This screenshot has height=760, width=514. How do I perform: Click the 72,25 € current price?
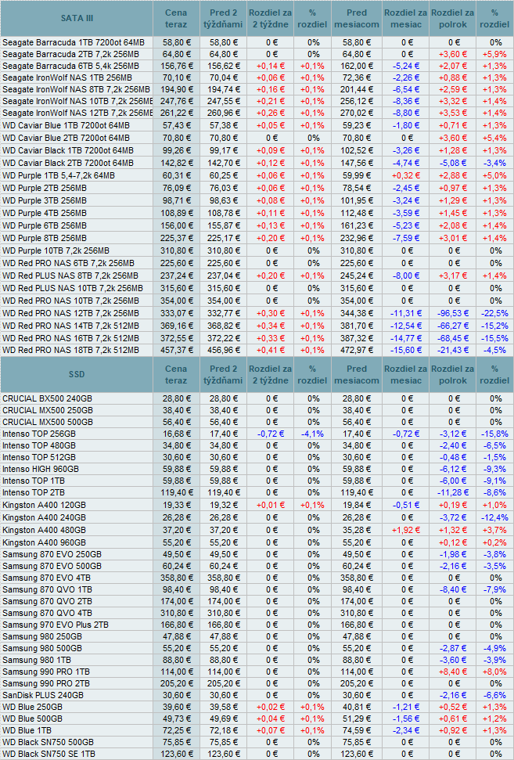pyautogui.click(x=176, y=731)
